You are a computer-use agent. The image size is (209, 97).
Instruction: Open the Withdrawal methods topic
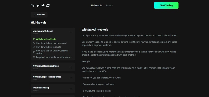coord(46,39)
